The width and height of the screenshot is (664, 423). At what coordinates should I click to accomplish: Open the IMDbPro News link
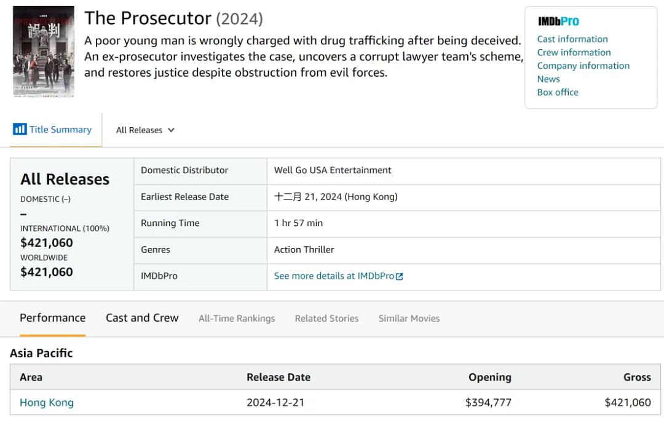(548, 79)
